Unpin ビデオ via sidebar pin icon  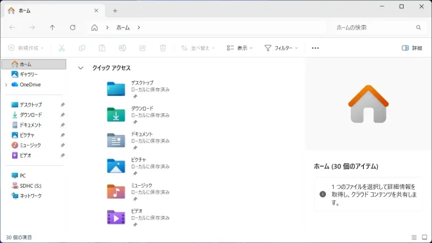(x=62, y=156)
